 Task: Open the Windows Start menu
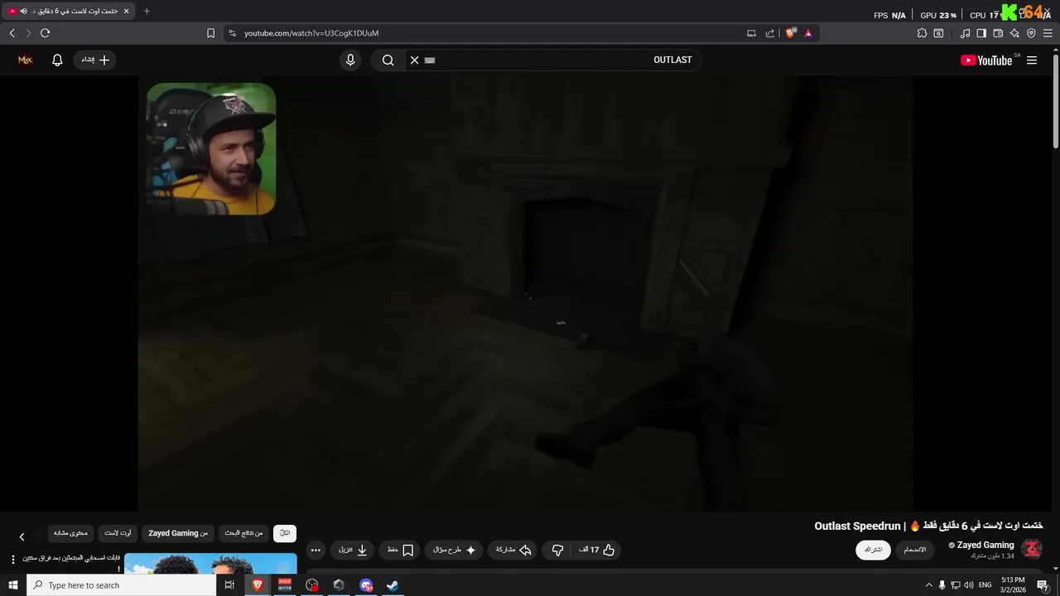click(13, 585)
